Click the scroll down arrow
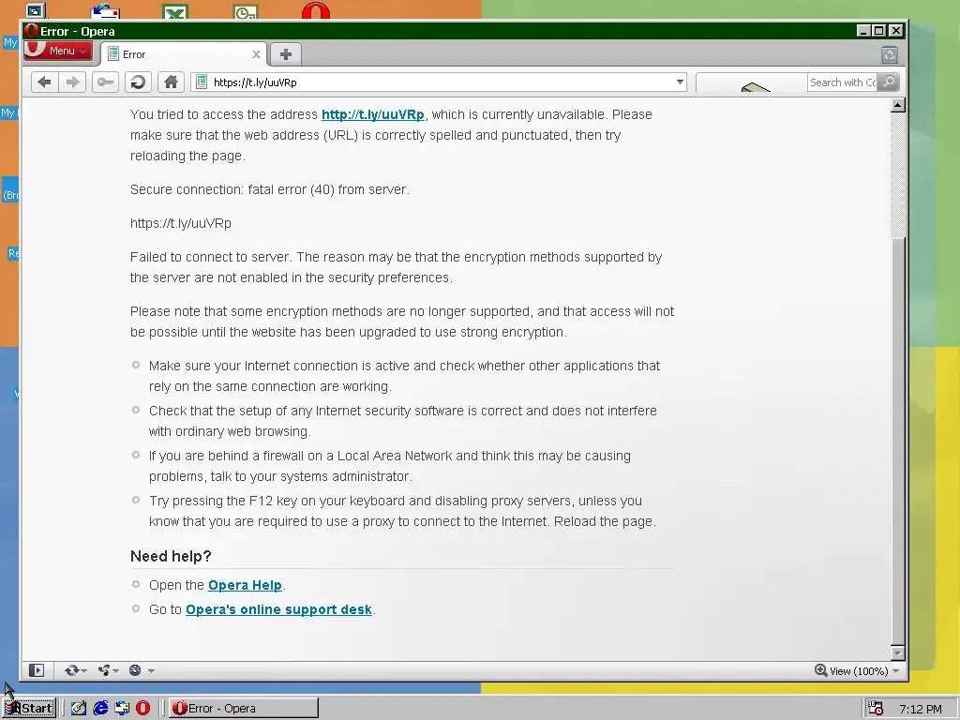This screenshot has width=960, height=720. point(897,653)
